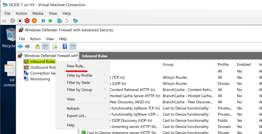Choose Help from the context menu
This screenshot has width=262, height=134.
(x=82, y=125)
